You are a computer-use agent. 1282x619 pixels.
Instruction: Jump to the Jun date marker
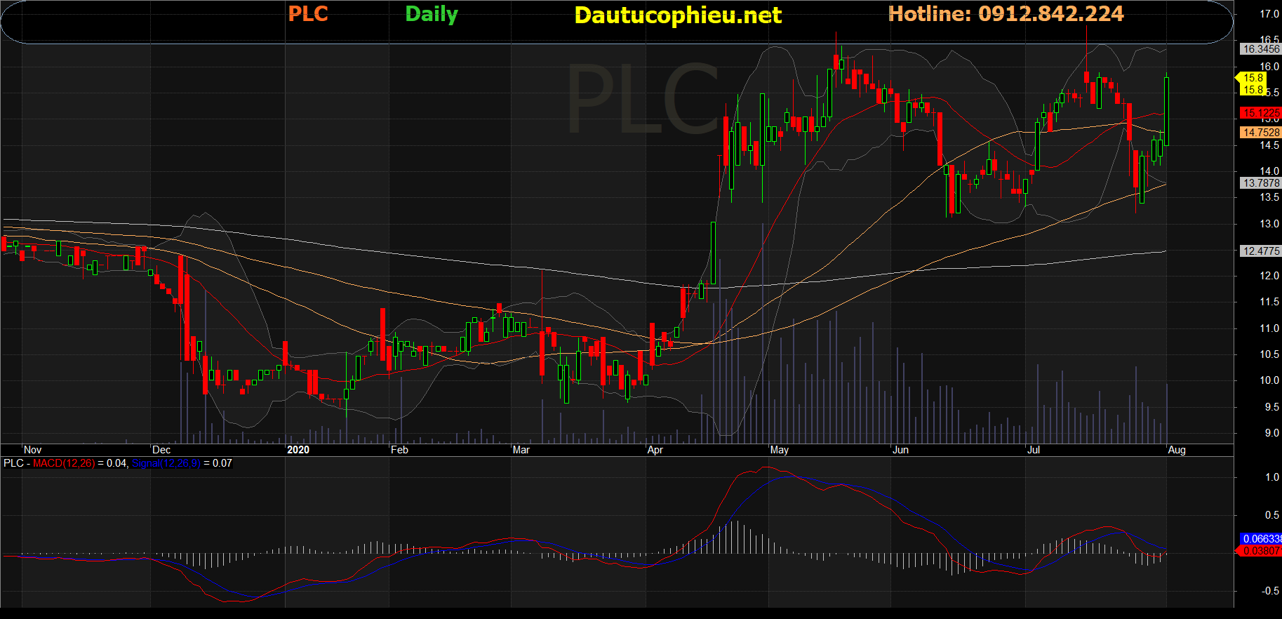(900, 450)
